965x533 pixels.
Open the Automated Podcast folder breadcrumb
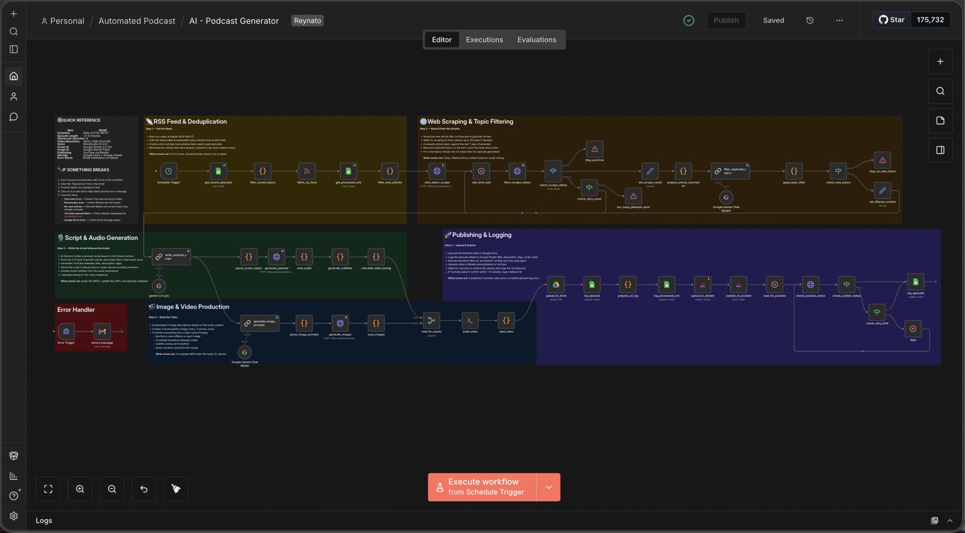137,20
